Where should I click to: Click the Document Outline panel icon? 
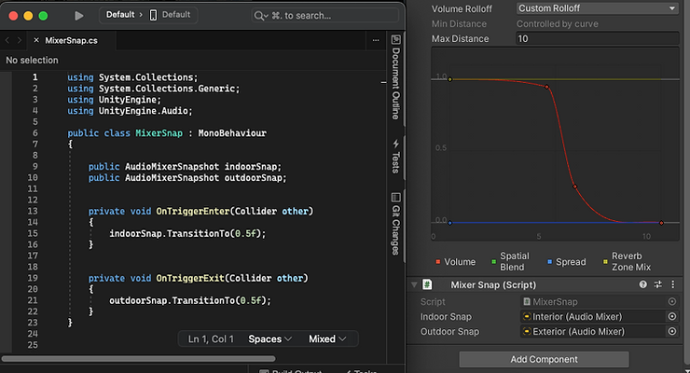(x=395, y=39)
